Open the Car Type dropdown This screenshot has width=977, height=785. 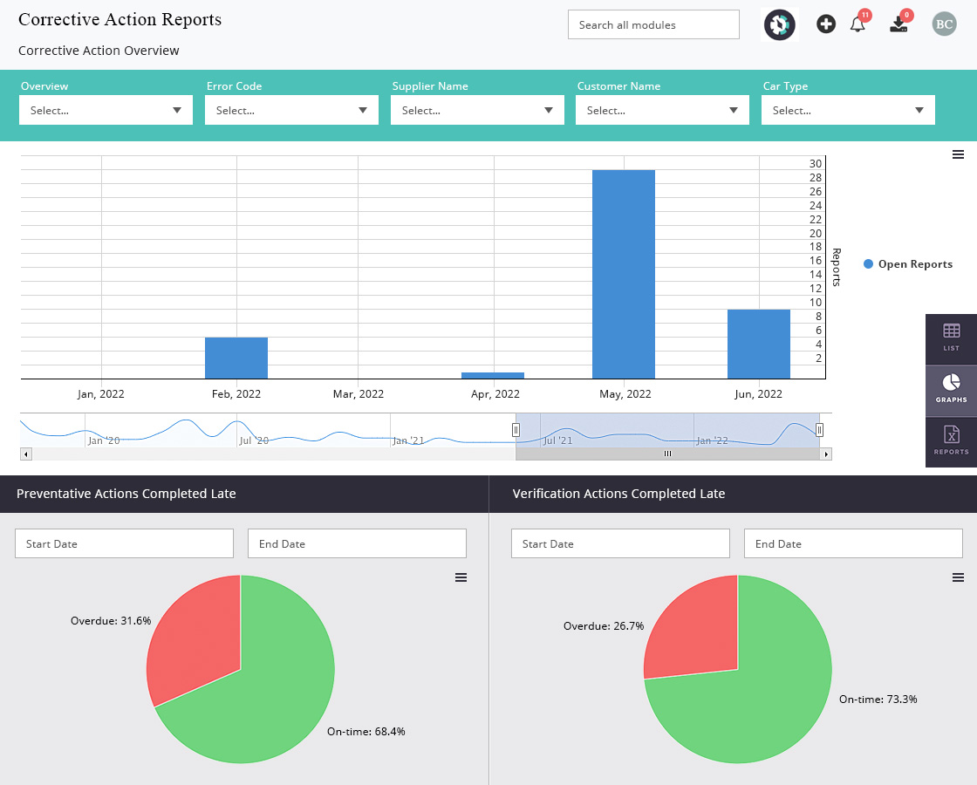pyautogui.click(x=848, y=110)
